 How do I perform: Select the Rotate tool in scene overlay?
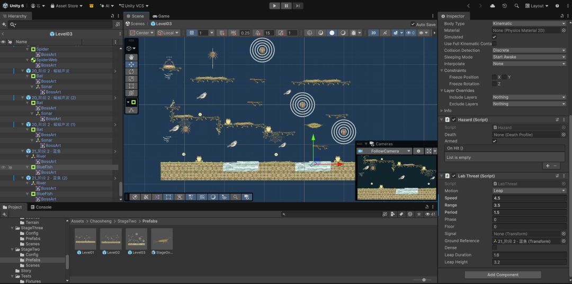click(131, 72)
